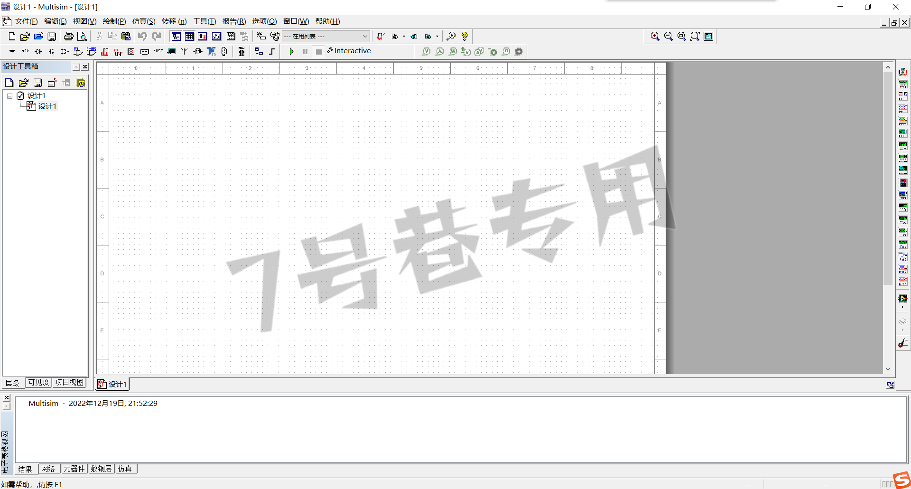Open Multisim help question mark icon
911x489 pixels.
pyautogui.click(x=465, y=37)
